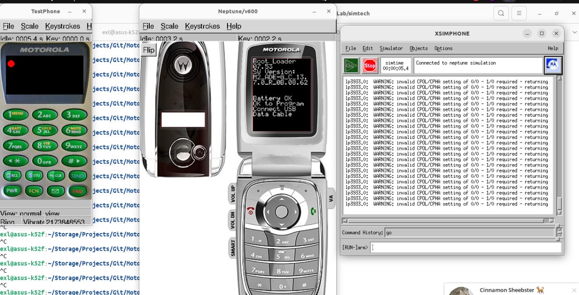Tap the 0 OPR key on TestPhone
Image resolution: width=579 pixels, height=295 pixels.
tap(44, 161)
